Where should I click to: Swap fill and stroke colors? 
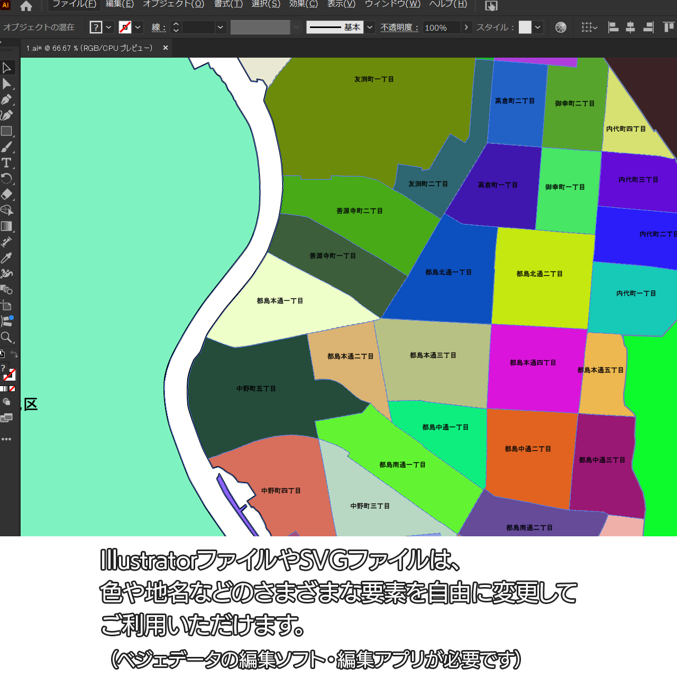click(14, 354)
